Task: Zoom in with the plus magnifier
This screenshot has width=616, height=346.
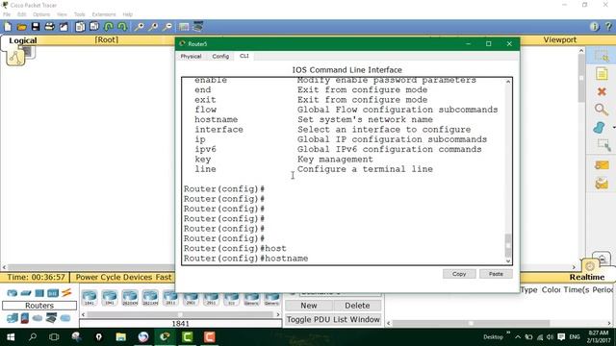Action: [x=139, y=27]
